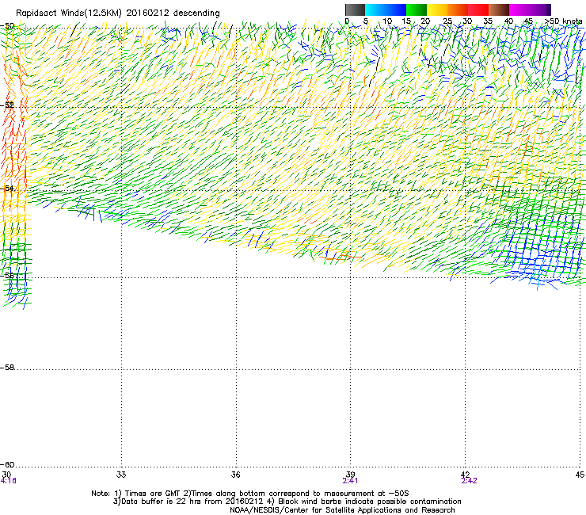Viewport: 586px width, 515px height.
Task: Click the yellow 20-25 knots color segment
Action: click(437, 10)
